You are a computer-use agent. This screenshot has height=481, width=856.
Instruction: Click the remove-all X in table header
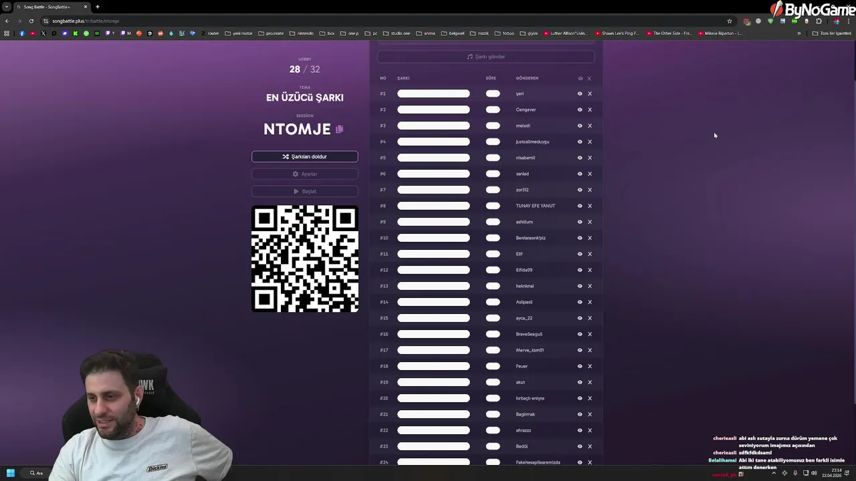[589, 78]
